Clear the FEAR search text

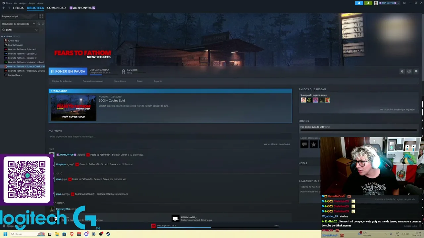pyautogui.click(x=36, y=30)
